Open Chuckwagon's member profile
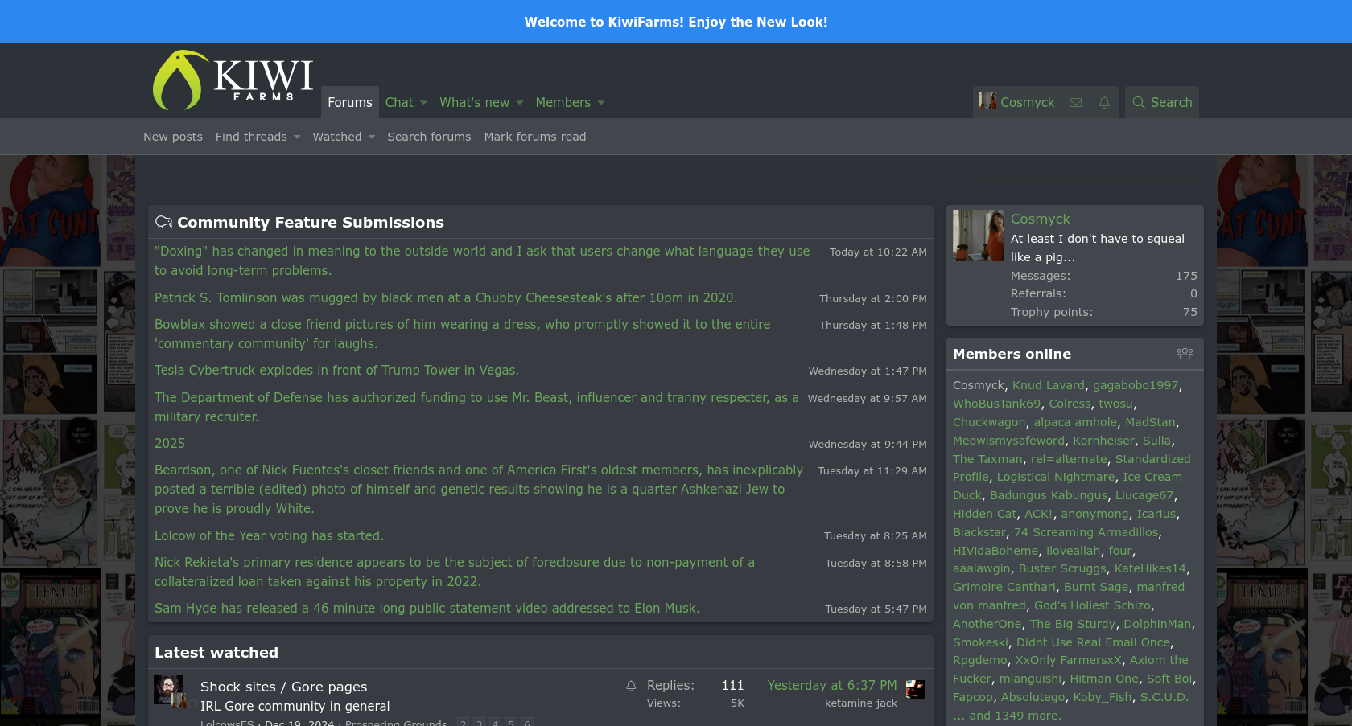 point(989,422)
